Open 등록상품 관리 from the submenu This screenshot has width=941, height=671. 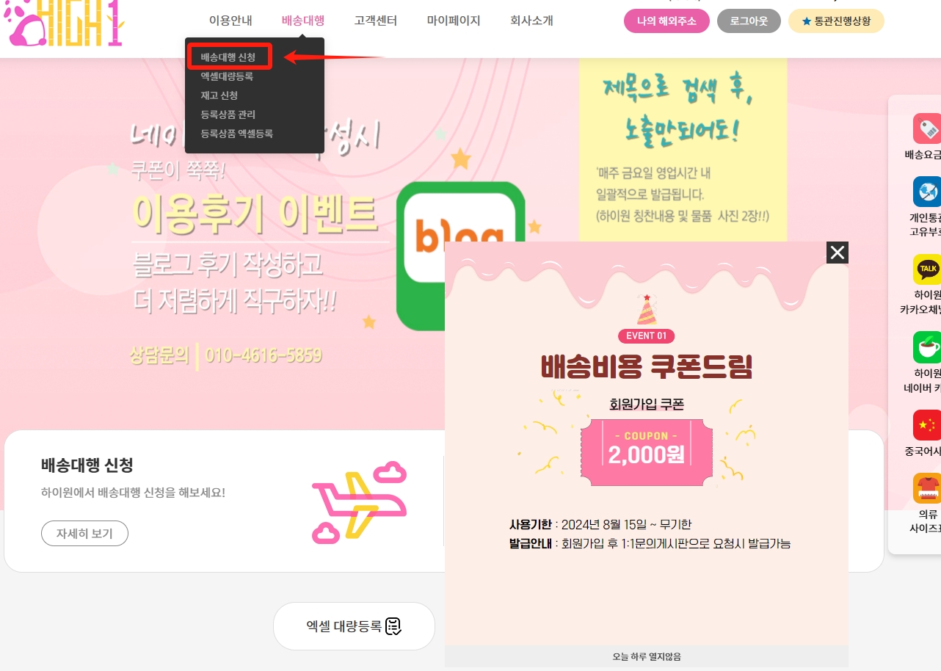coord(228,115)
